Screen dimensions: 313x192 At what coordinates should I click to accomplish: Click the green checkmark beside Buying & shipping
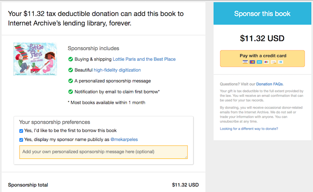tap(70, 59)
